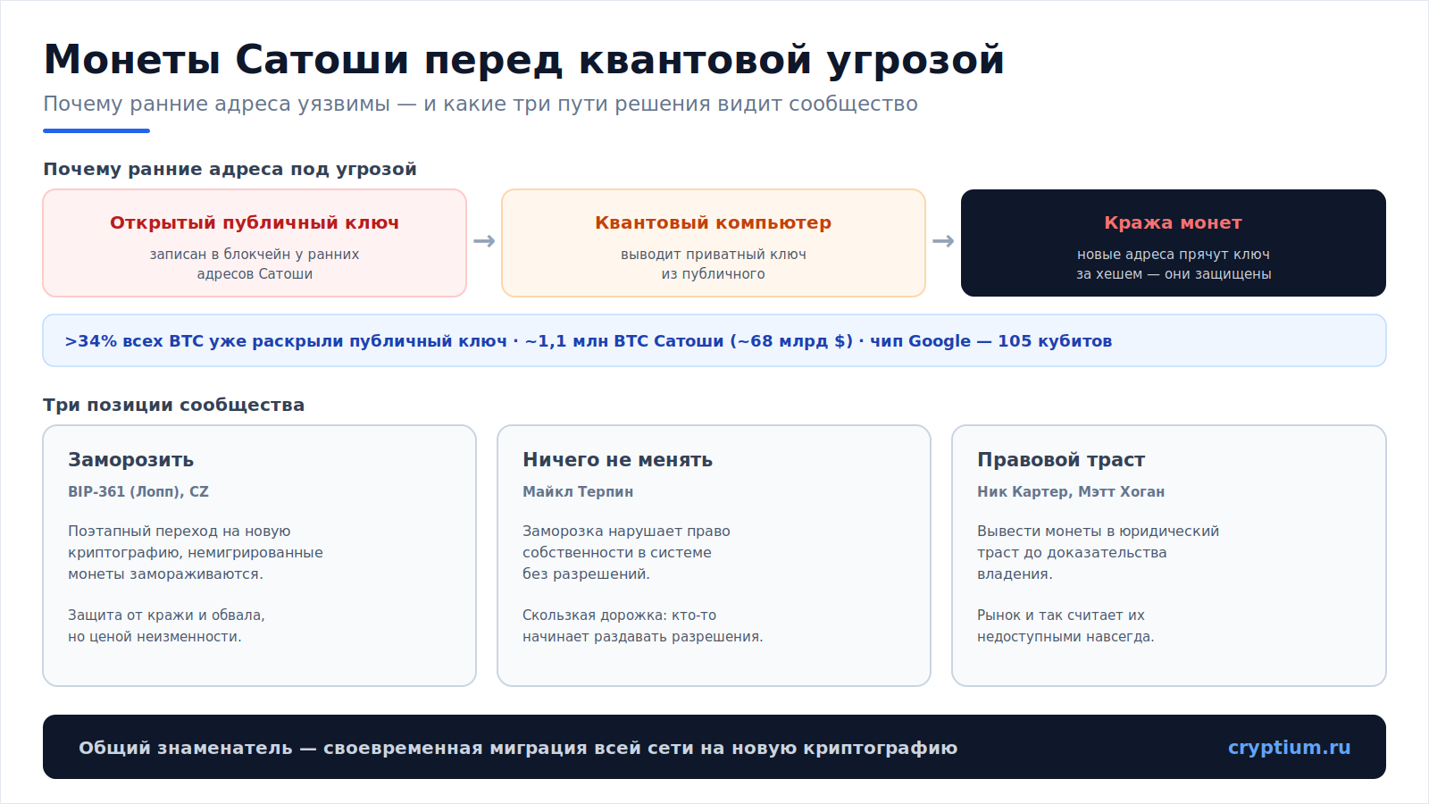Click the stat '>34% всех BTC уже раскрыли публичный ключ'
Image resolution: width=1429 pixels, height=804 pixels.
coord(286,340)
